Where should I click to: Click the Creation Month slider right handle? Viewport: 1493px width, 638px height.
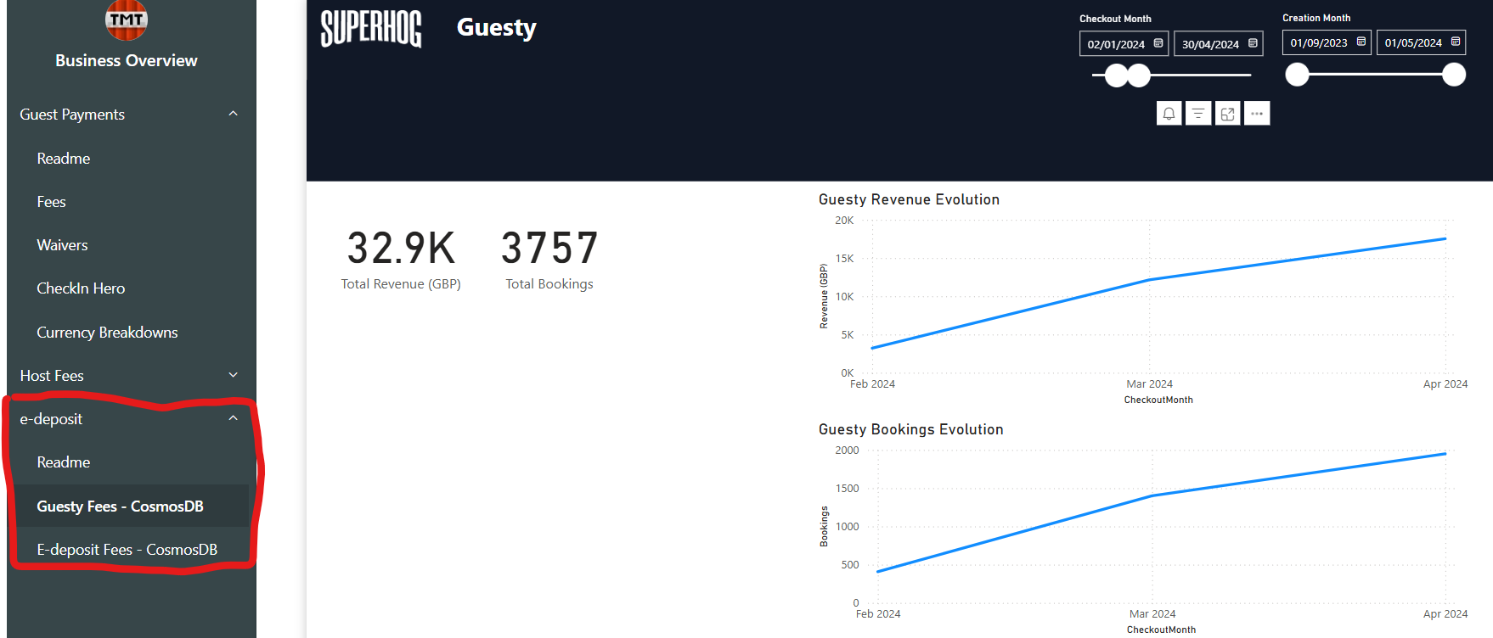1454,75
